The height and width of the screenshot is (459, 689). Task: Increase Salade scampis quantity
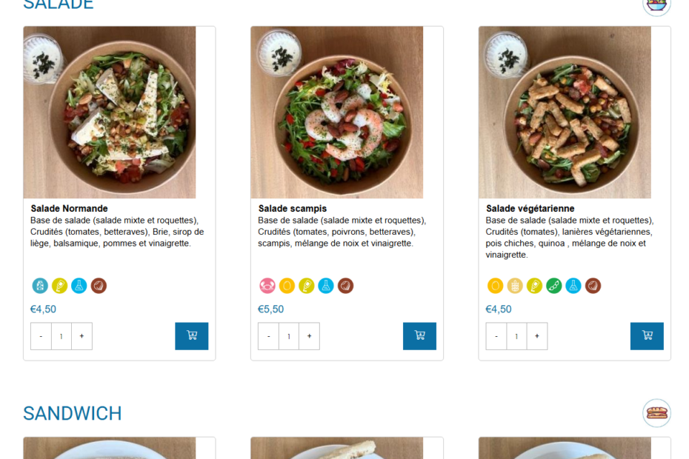309,336
